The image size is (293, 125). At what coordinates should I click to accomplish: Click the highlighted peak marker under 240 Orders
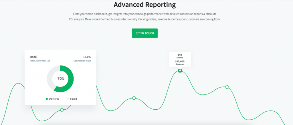pos(180,71)
